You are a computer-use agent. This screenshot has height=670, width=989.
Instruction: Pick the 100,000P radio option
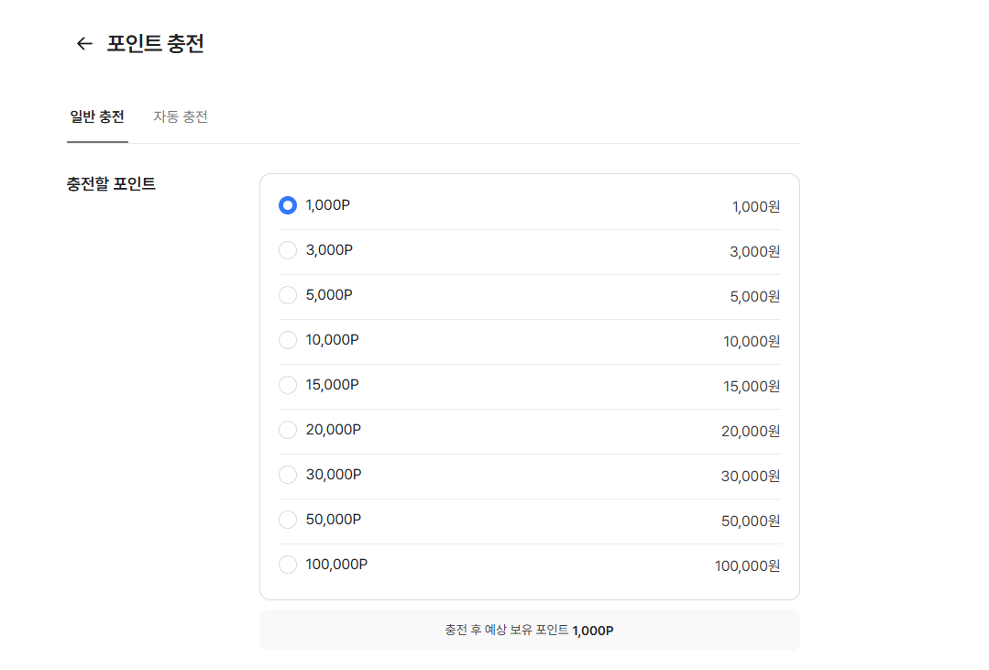[x=288, y=565]
